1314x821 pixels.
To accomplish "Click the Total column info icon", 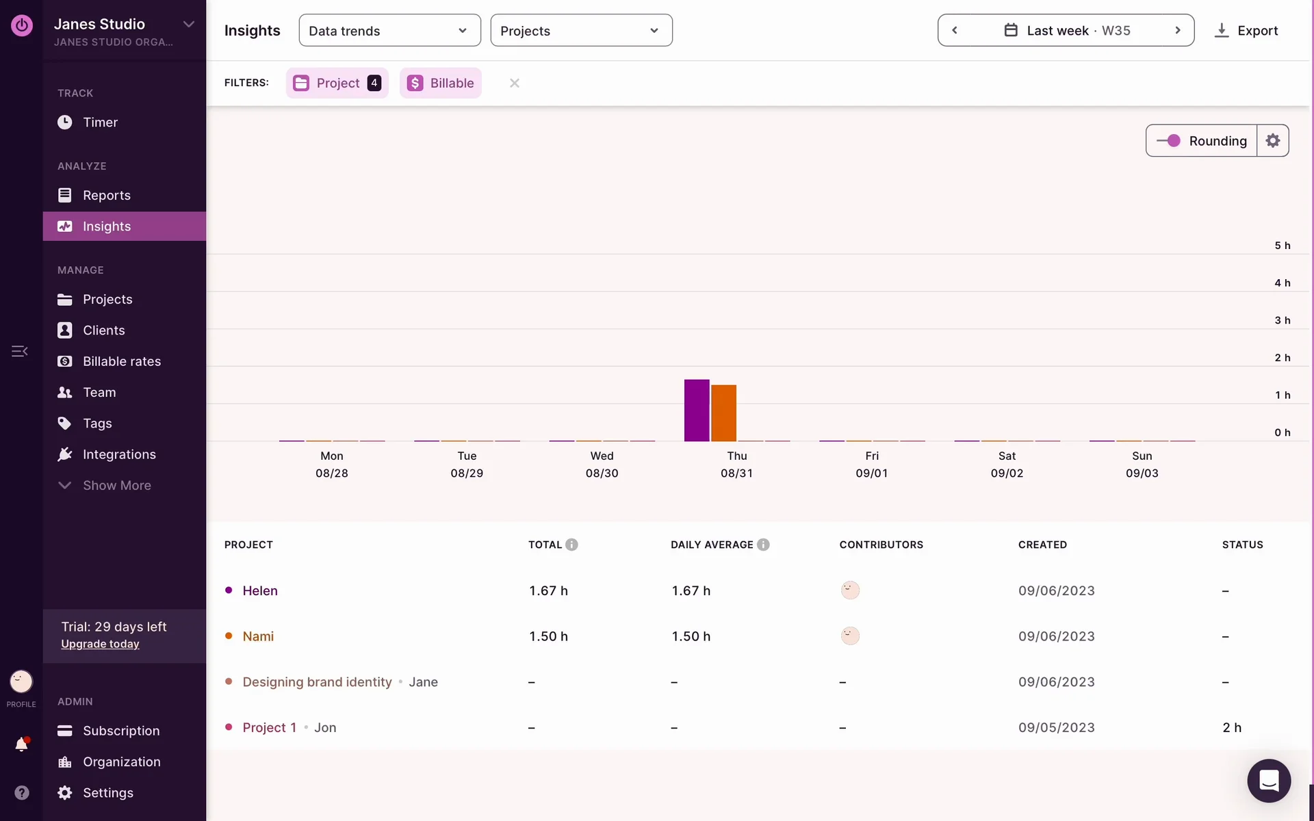I will [x=571, y=545].
